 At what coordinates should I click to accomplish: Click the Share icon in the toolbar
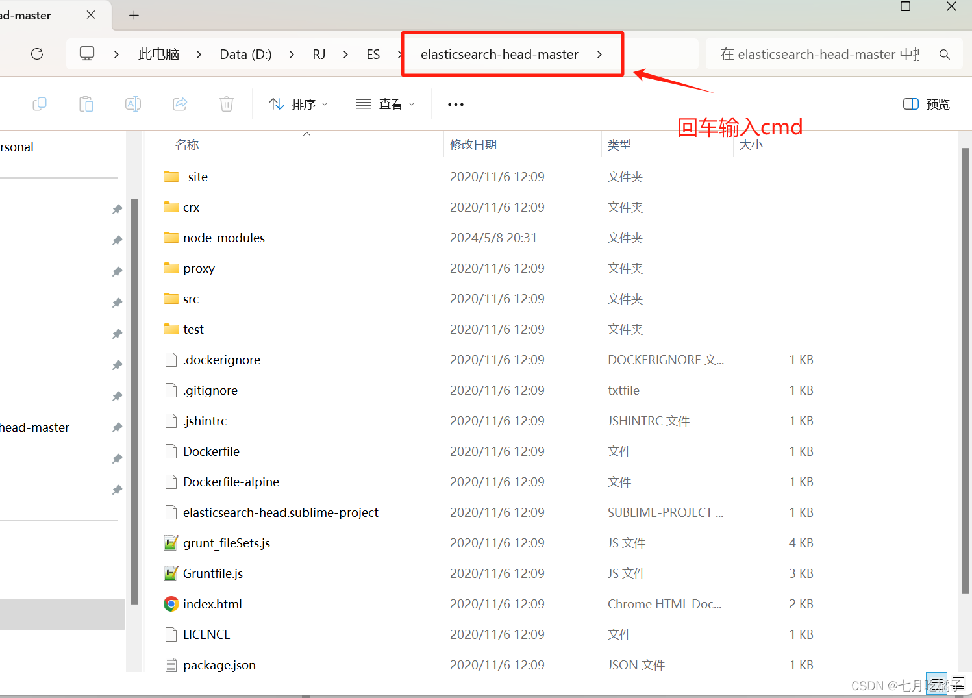[x=180, y=104]
